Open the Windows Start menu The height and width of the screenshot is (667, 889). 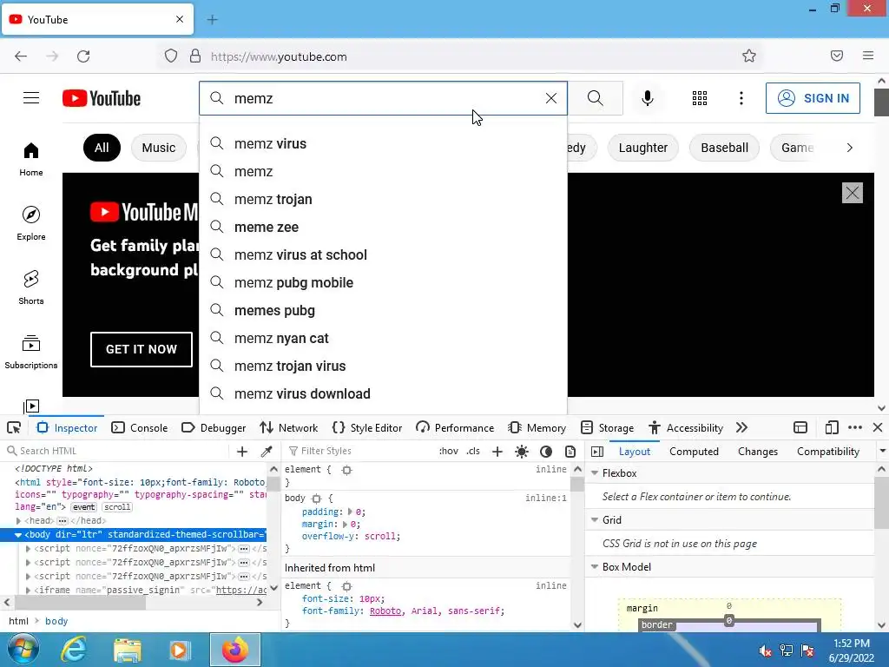[x=22, y=650]
